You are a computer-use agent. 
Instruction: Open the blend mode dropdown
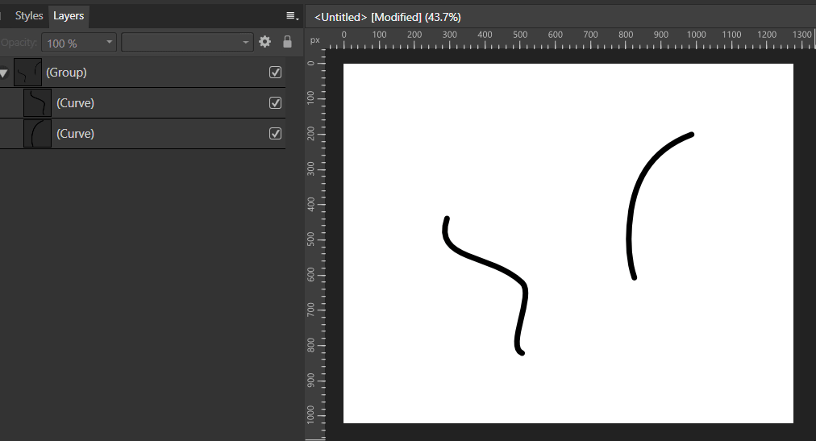[187, 43]
